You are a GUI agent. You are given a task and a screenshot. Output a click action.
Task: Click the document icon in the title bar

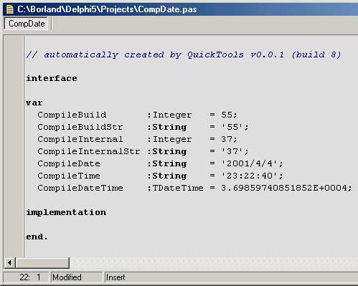click(10, 9)
